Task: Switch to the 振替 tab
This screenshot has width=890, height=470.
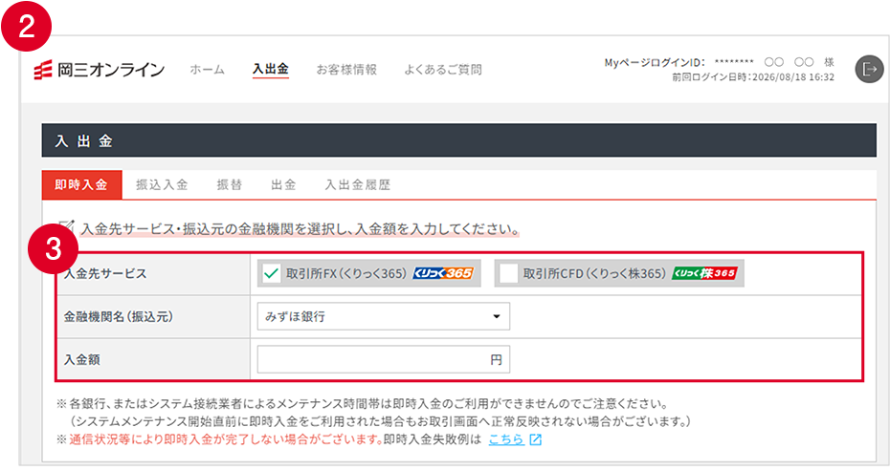Action: pyautogui.click(x=230, y=184)
